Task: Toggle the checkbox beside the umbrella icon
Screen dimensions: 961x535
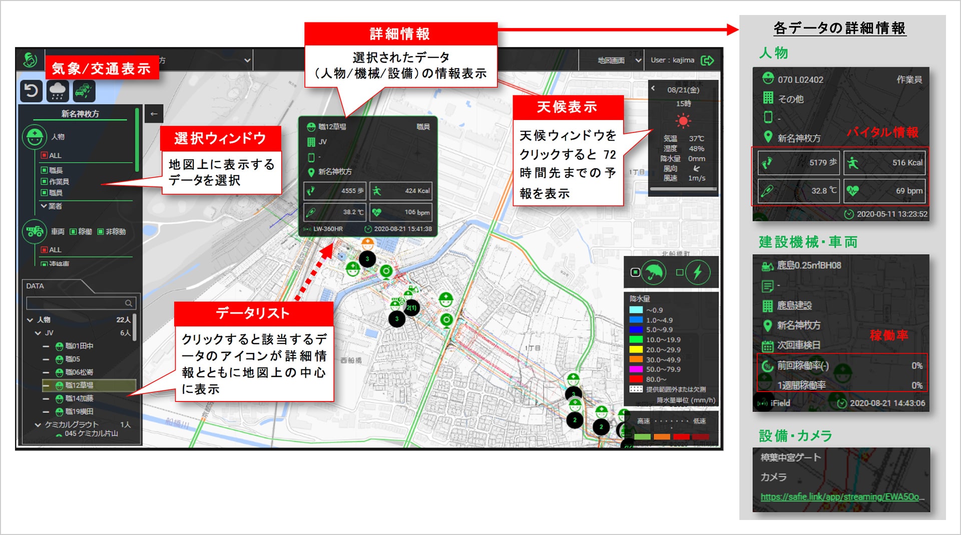Action: coord(635,272)
